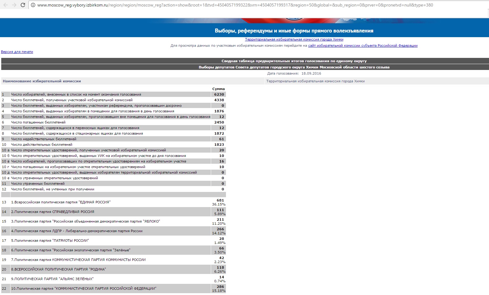The height and width of the screenshot is (295, 489).
Task: Click row 5 text ending 'вне помещения для голосования в день голосования'
Action: 111,117
